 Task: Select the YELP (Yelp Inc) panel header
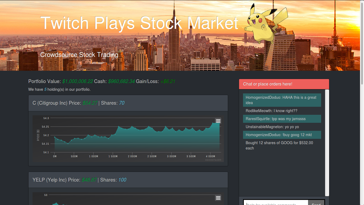tap(128, 180)
